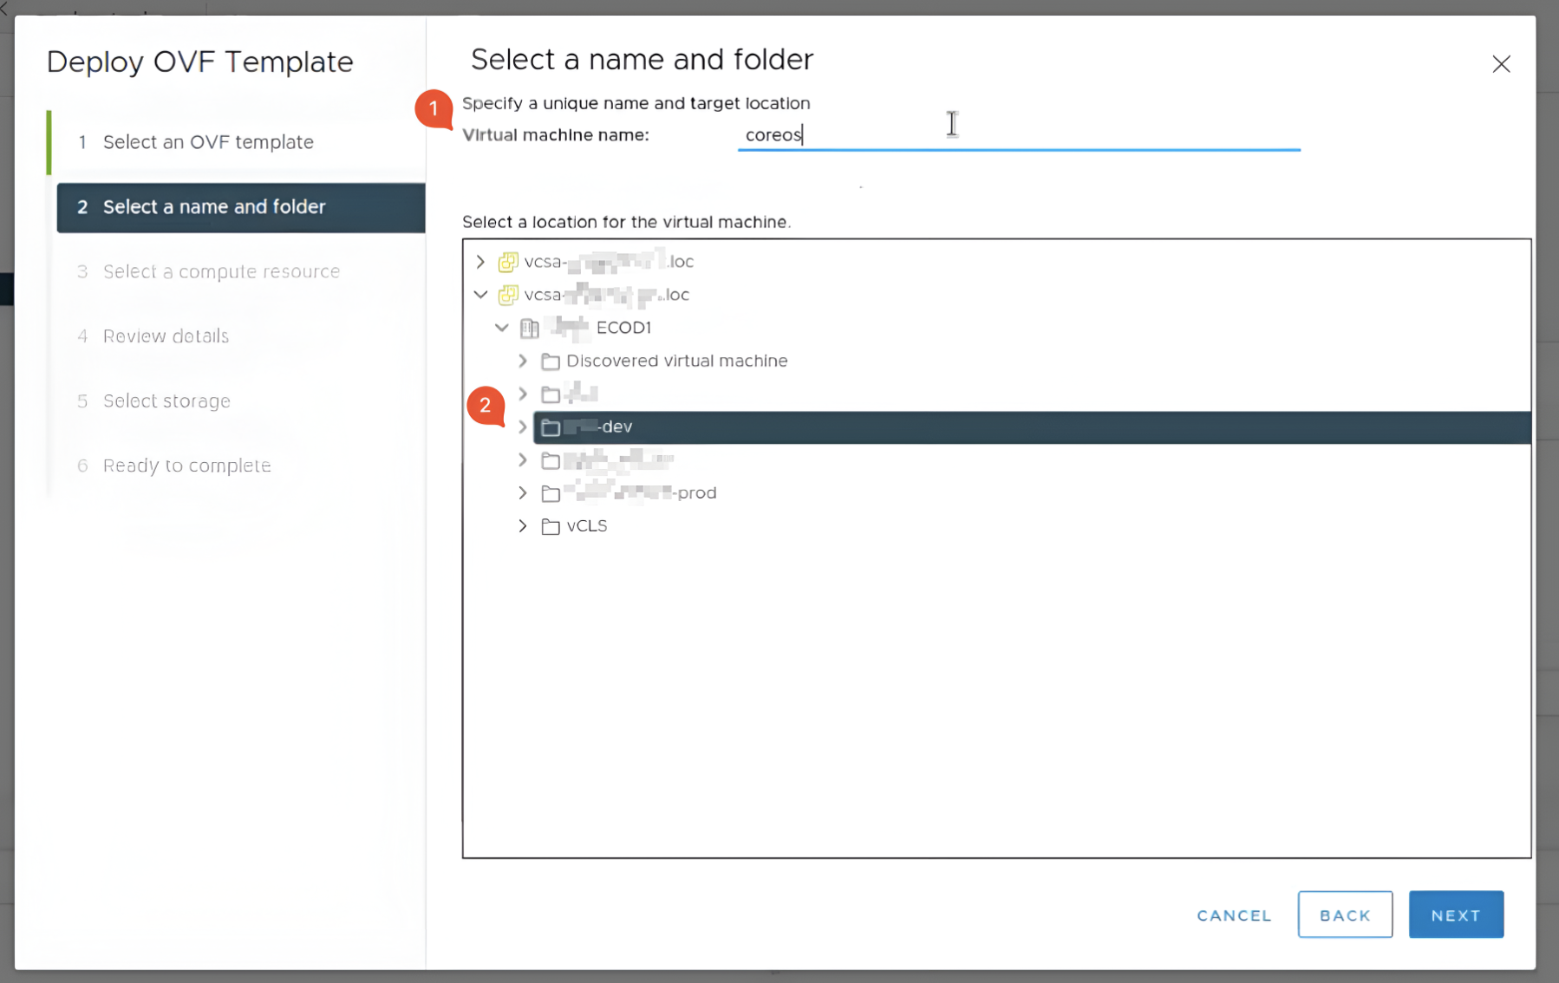Image resolution: width=1559 pixels, height=983 pixels.
Task: Expand the first vcsa vCenter node
Action: click(x=481, y=262)
